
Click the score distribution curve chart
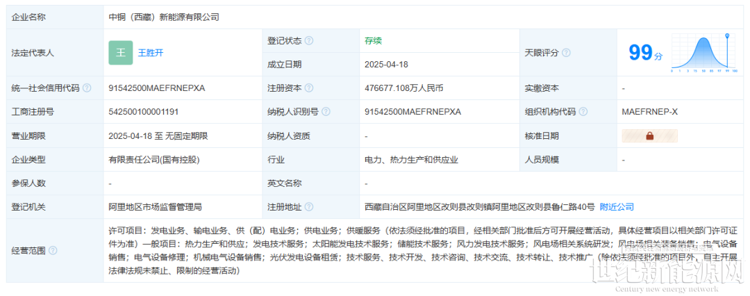pos(704,54)
